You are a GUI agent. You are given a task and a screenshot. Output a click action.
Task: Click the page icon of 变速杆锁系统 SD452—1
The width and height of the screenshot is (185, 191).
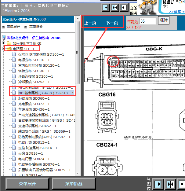[14, 126]
